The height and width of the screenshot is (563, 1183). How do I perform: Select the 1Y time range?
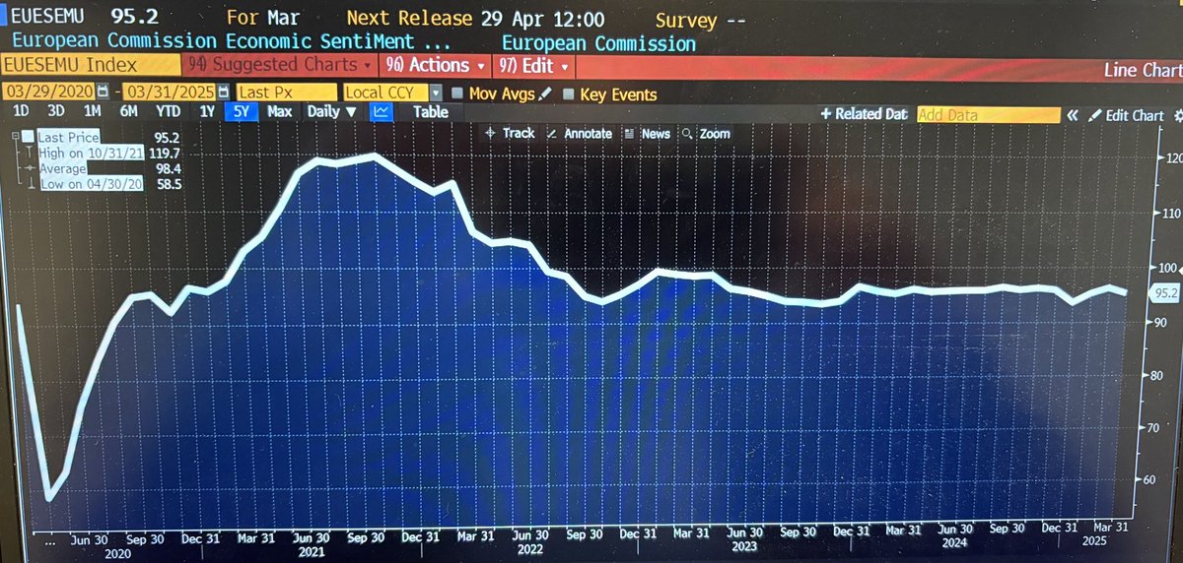(x=207, y=111)
